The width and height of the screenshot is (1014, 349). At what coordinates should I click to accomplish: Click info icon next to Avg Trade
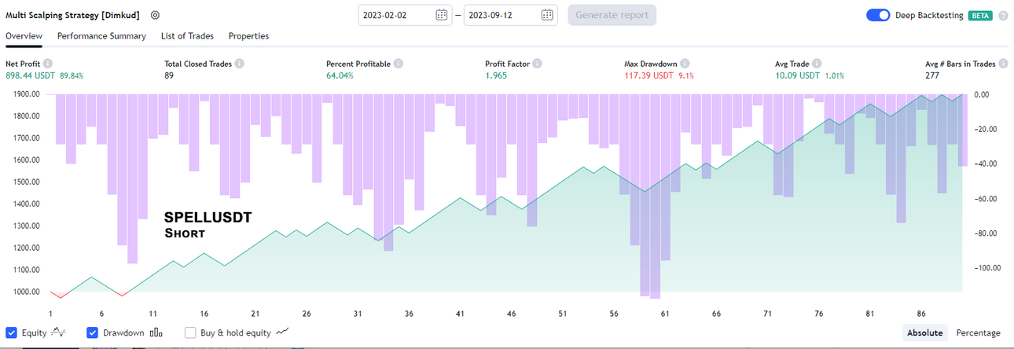point(817,64)
